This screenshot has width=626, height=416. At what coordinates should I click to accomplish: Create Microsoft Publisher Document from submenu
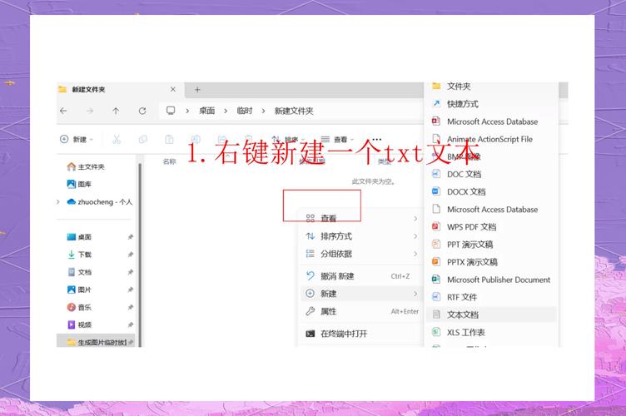pos(491,280)
